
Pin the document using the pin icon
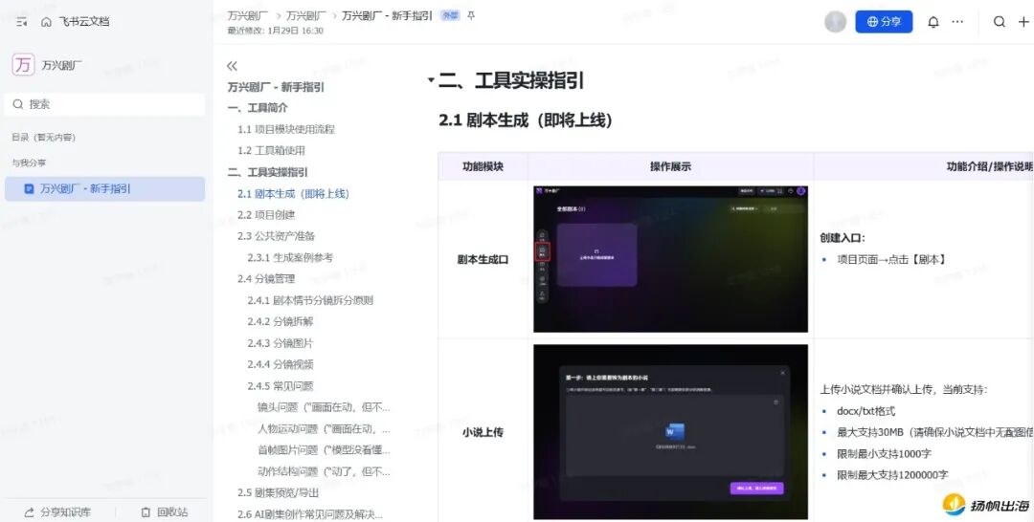tap(470, 16)
